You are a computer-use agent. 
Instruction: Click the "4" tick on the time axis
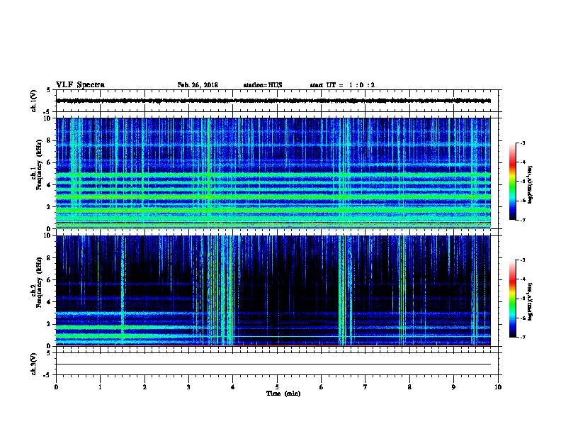[x=233, y=386]
